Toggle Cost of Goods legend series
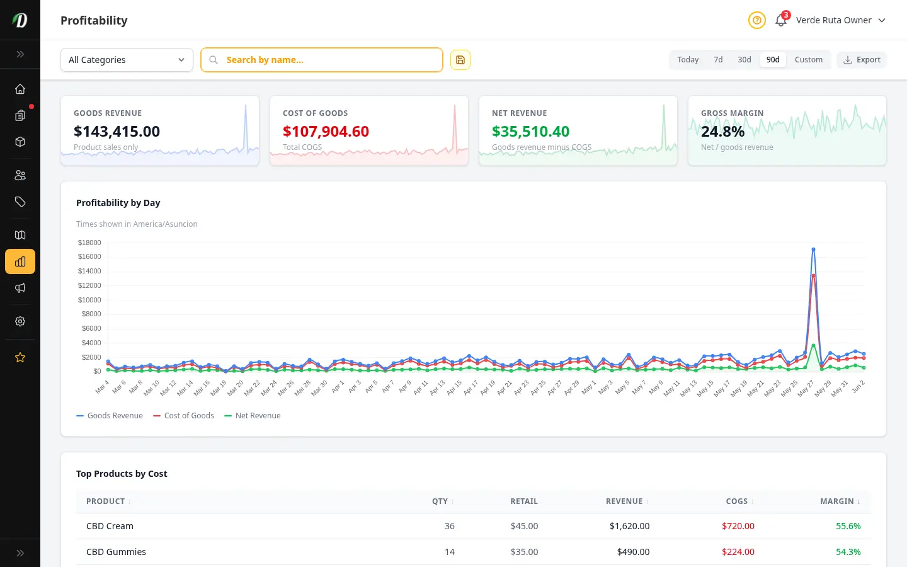 point(183,416)
